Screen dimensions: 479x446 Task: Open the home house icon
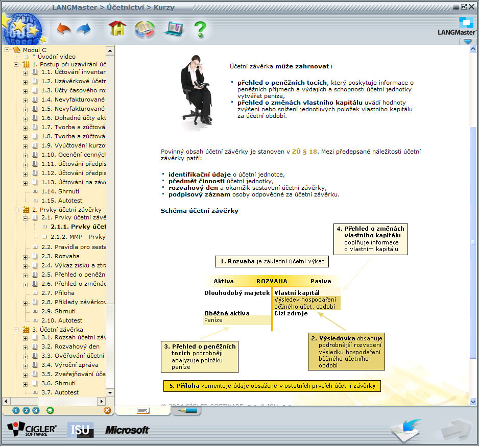point(117,29)
